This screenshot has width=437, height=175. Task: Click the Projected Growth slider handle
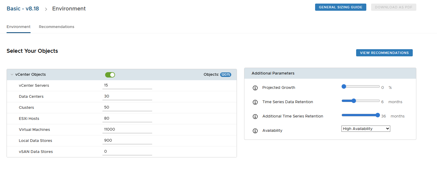click(344, 86)
